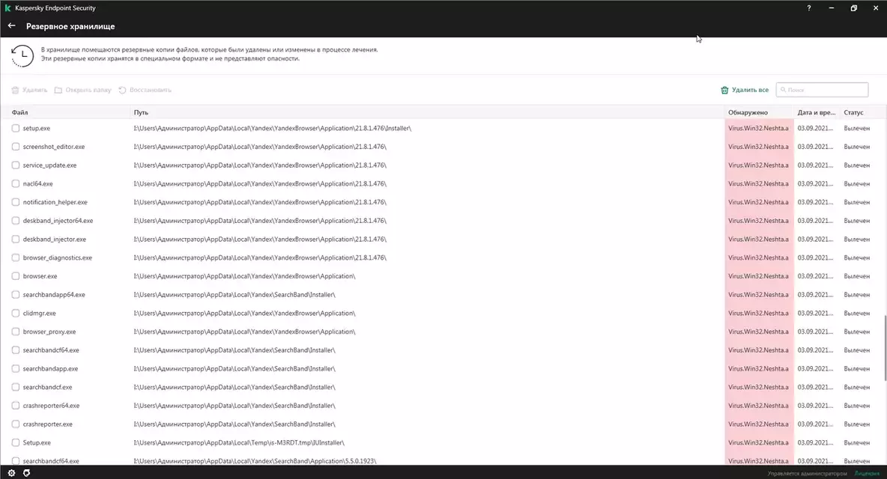Click Вылечен status in the service_update.exe row
The height and width of the screenshot is (479, 887).
(x=856, y=165)
